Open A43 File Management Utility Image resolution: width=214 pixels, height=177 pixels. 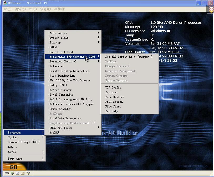[73, 99]
